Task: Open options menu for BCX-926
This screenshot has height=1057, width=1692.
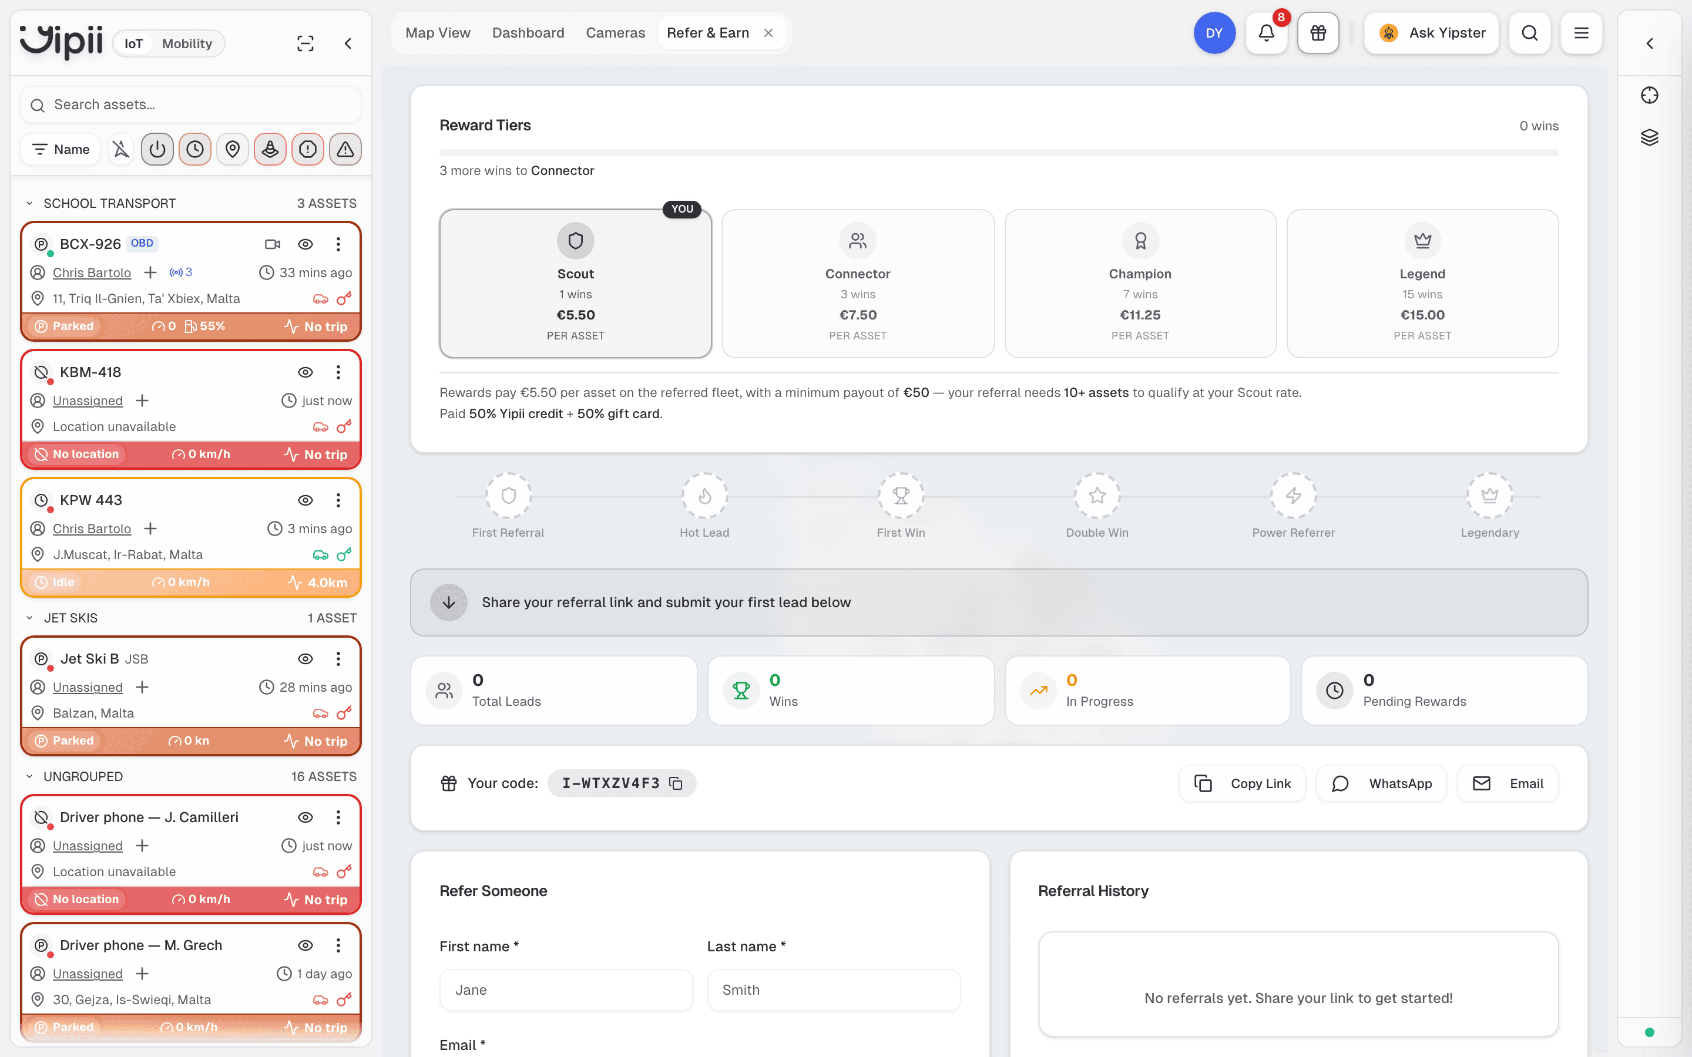Action: (x=338, y=244)
